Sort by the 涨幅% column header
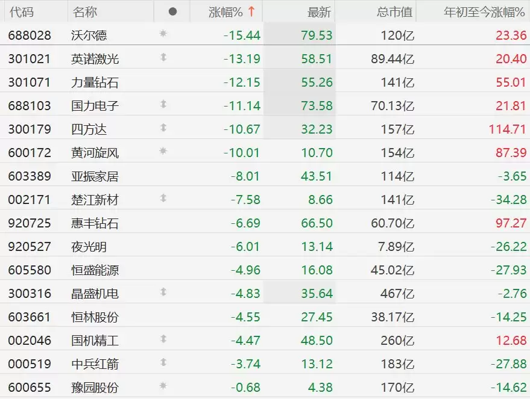530x399 pixels. coord(226,12)
